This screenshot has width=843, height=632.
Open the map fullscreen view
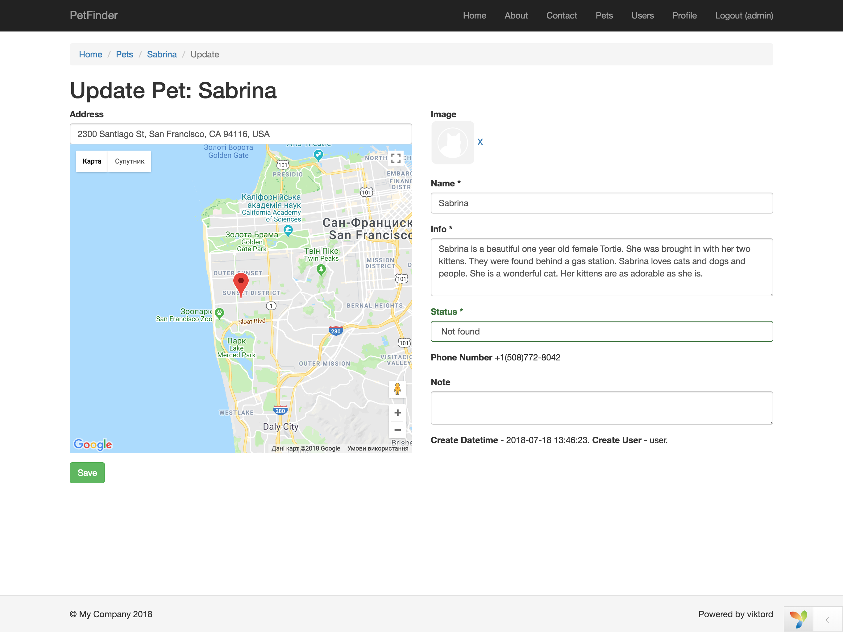(396, 158)
